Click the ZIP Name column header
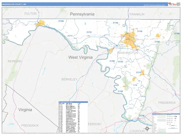Viewport: 182px width, 136px height. click(69, 103)
